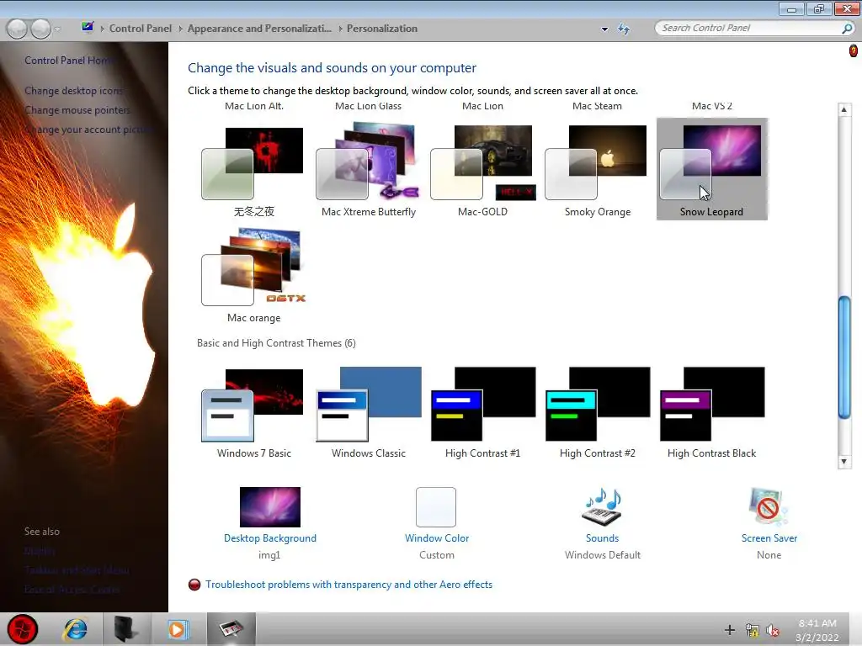Click the refresh address bar icon

point(624,29)
